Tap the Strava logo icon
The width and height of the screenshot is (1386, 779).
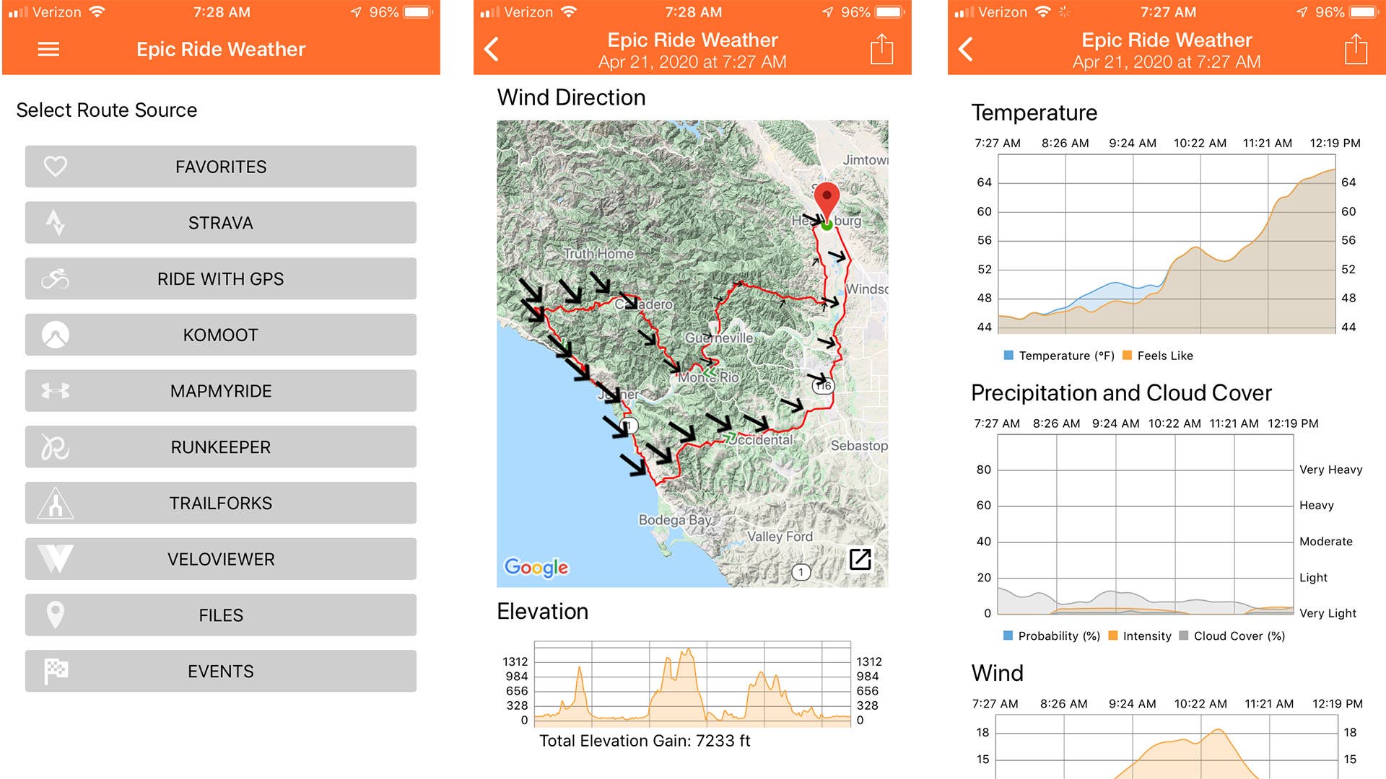click(56, 223)
